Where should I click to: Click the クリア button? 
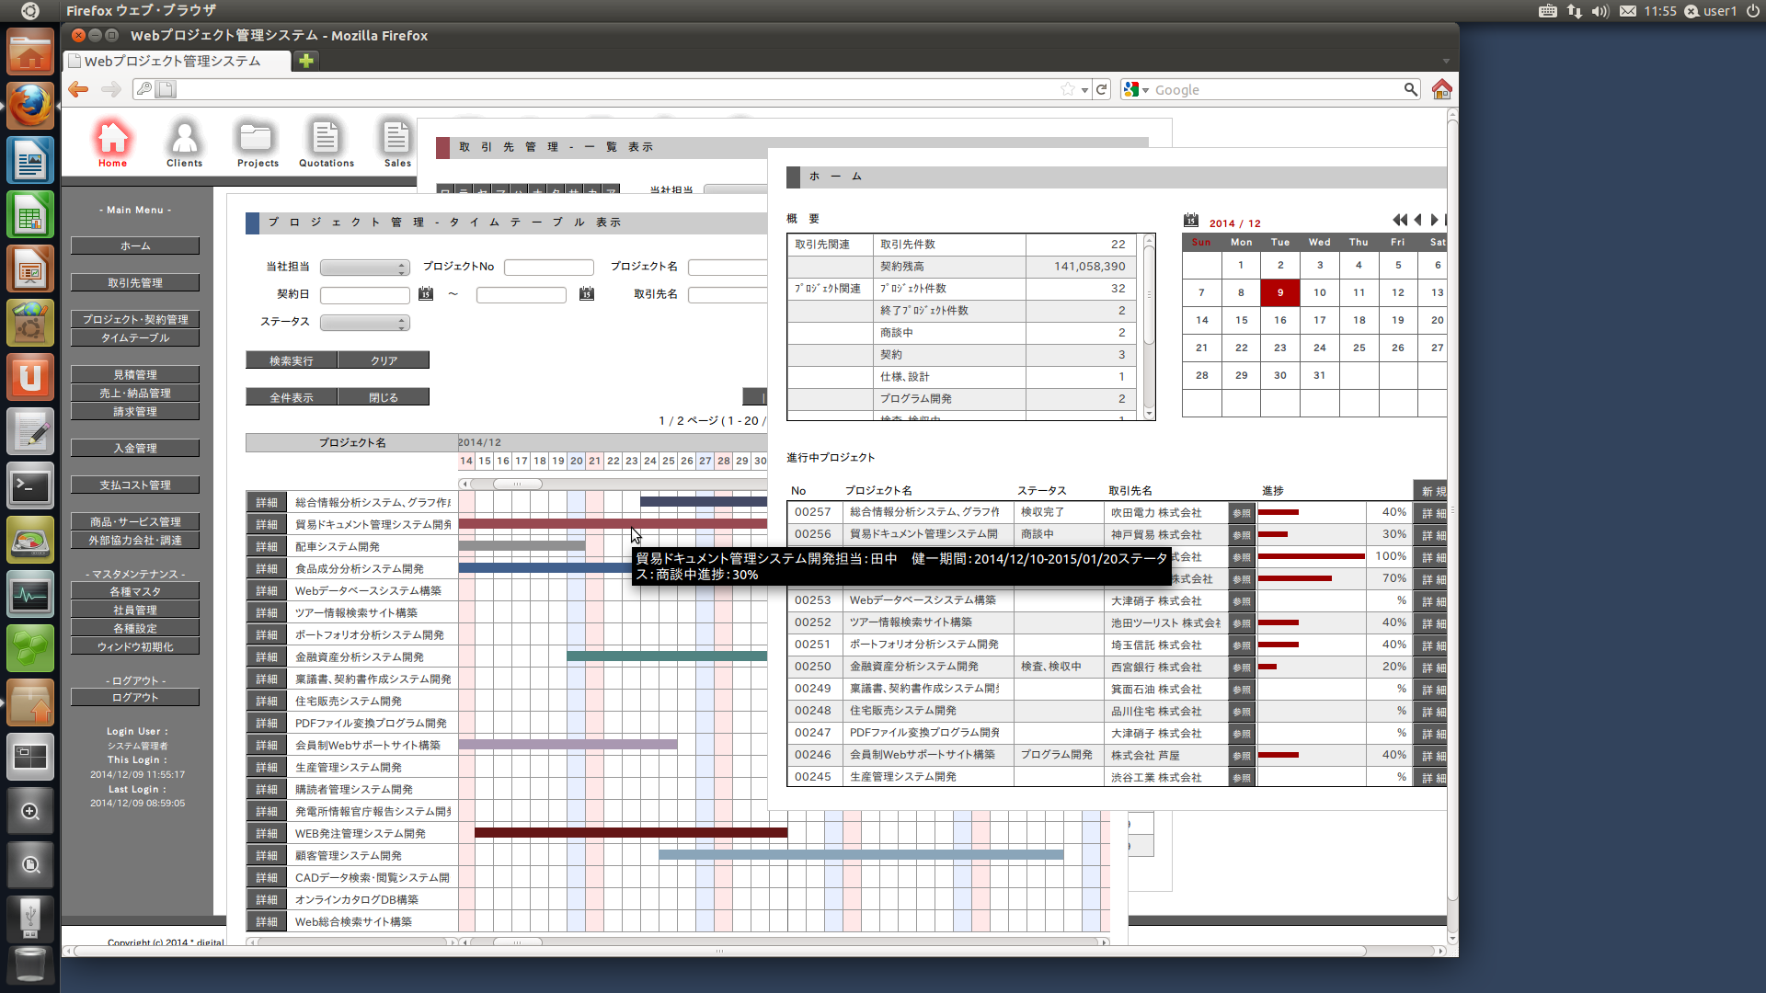pos(384,360)
